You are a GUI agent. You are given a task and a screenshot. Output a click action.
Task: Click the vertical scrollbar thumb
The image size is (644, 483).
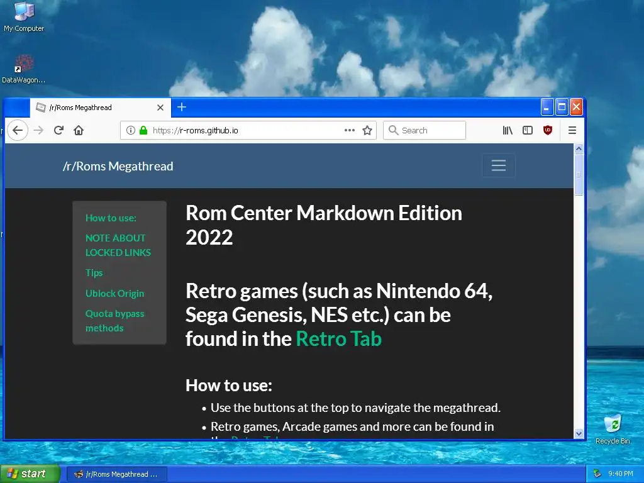[x=579, y=175]
